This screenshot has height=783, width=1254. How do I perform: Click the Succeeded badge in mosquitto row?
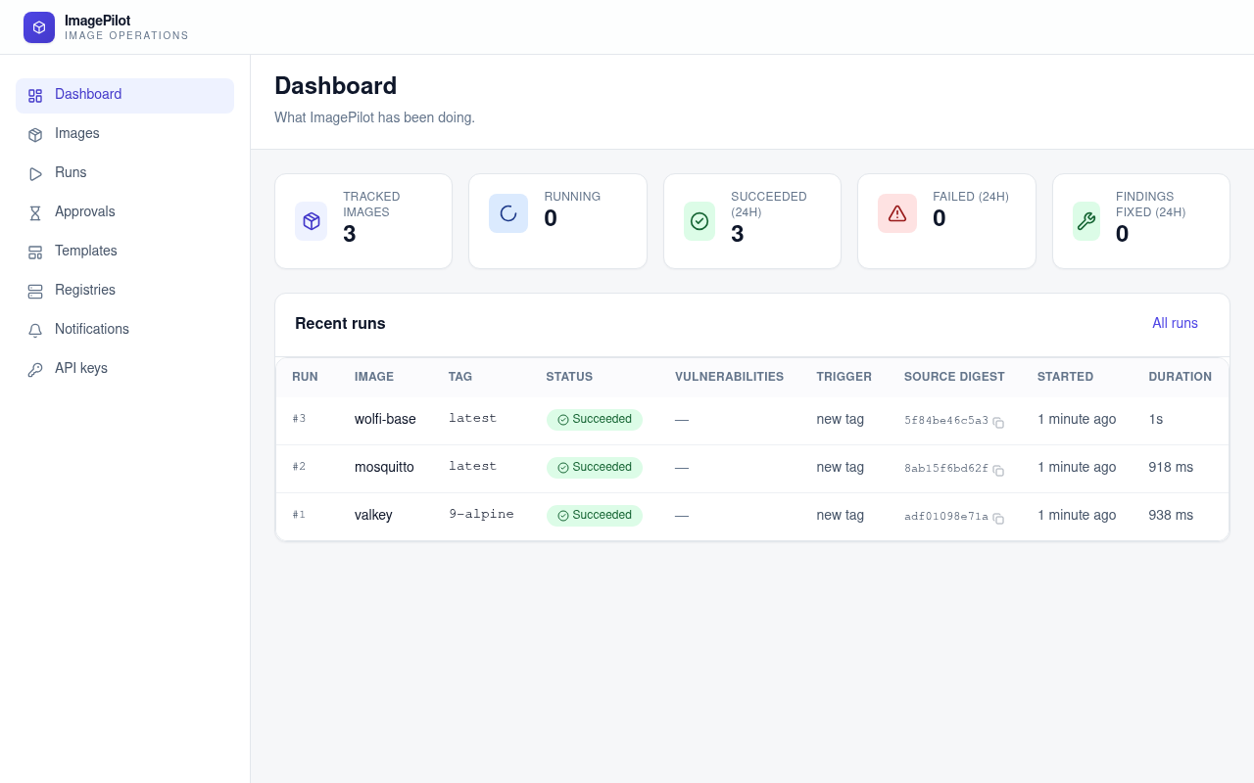(595, 468)
